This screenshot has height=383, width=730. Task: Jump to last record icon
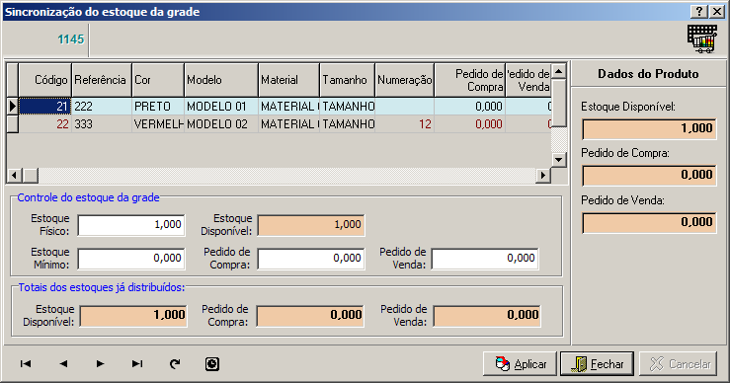[x=137, y=363]
